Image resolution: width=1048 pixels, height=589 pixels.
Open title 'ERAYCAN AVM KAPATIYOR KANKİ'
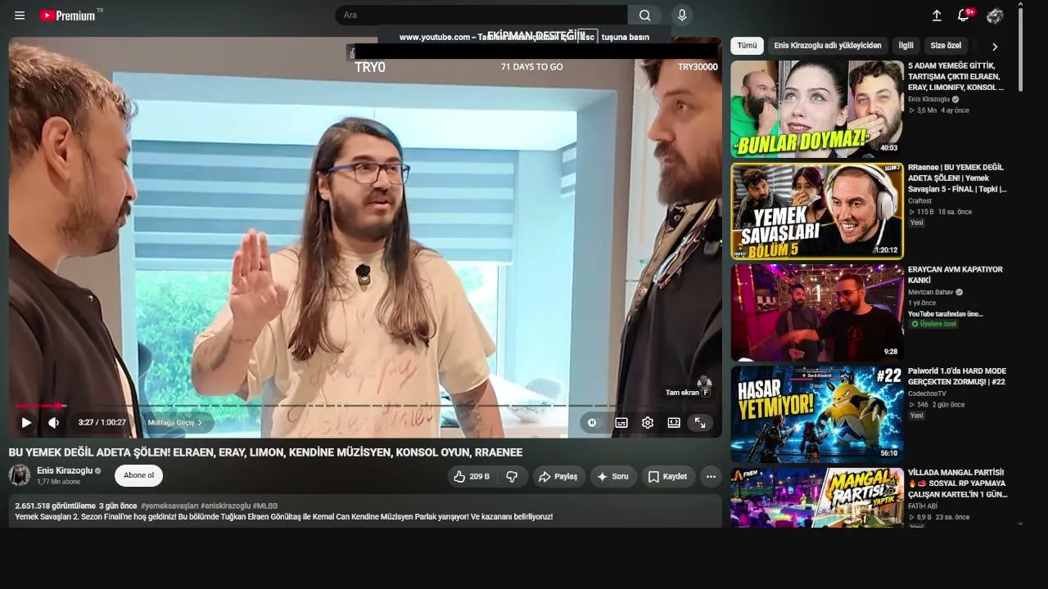(955, 275)
